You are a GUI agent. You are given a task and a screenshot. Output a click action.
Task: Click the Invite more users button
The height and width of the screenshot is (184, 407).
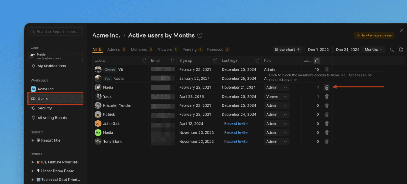point(374,35)
